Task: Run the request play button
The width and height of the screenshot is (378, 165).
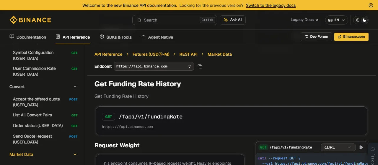Action: (x=361, y=147)
